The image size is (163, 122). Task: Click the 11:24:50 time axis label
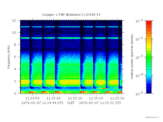[x=32, y=98]
